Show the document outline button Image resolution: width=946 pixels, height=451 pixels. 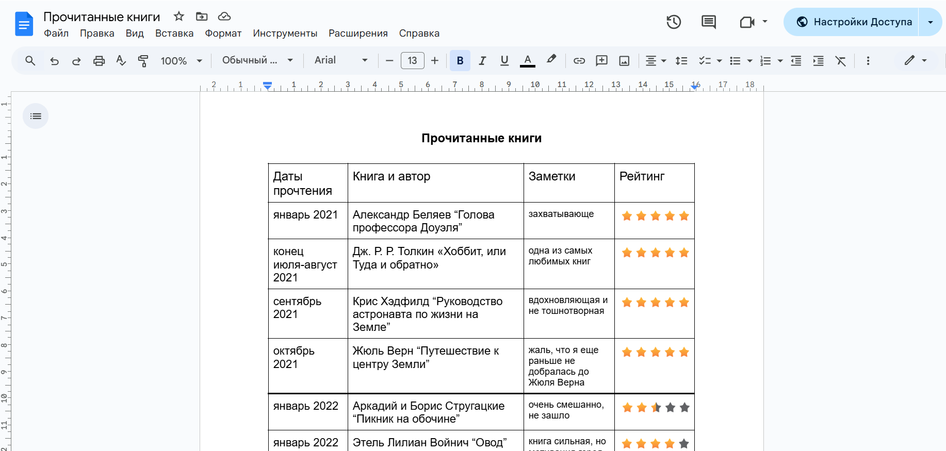tap(36, 116)
